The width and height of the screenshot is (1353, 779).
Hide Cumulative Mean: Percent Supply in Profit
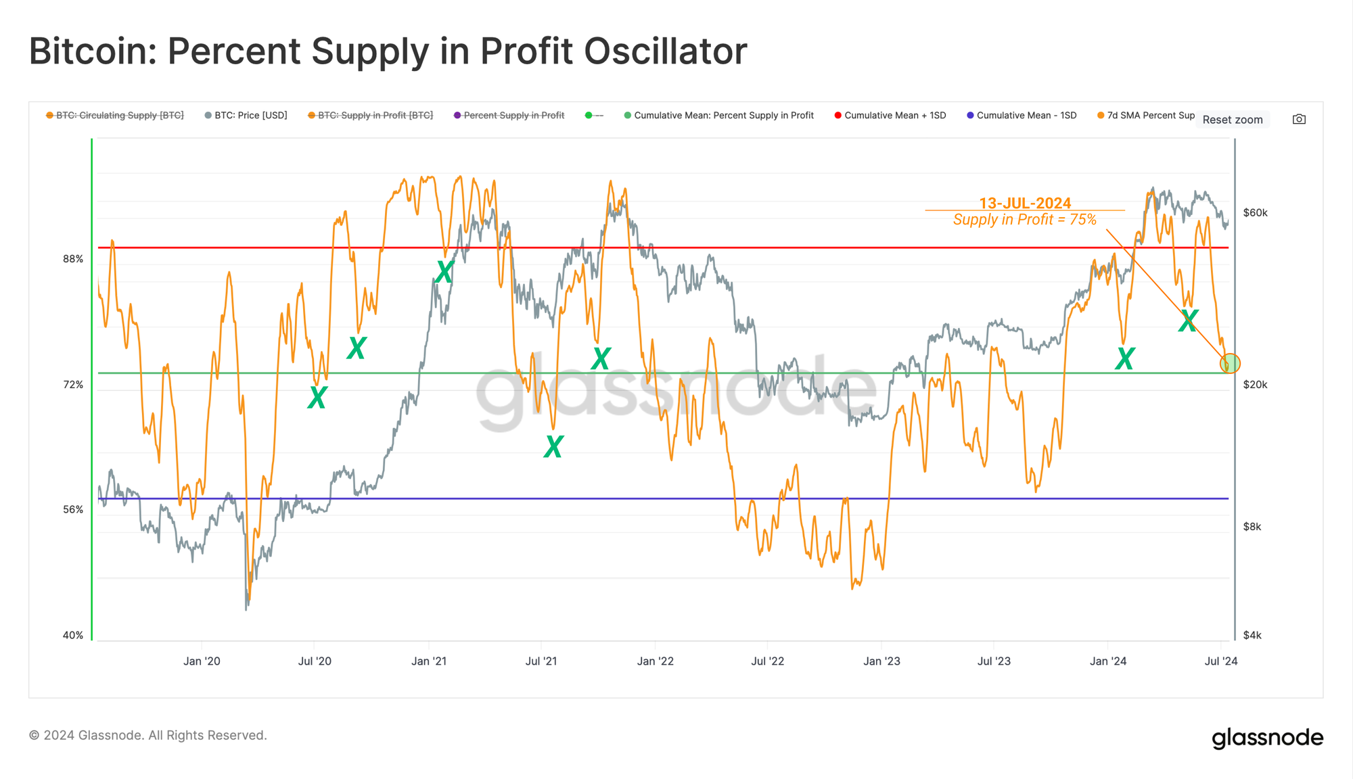pyautogui.click(x=718, y=116)
